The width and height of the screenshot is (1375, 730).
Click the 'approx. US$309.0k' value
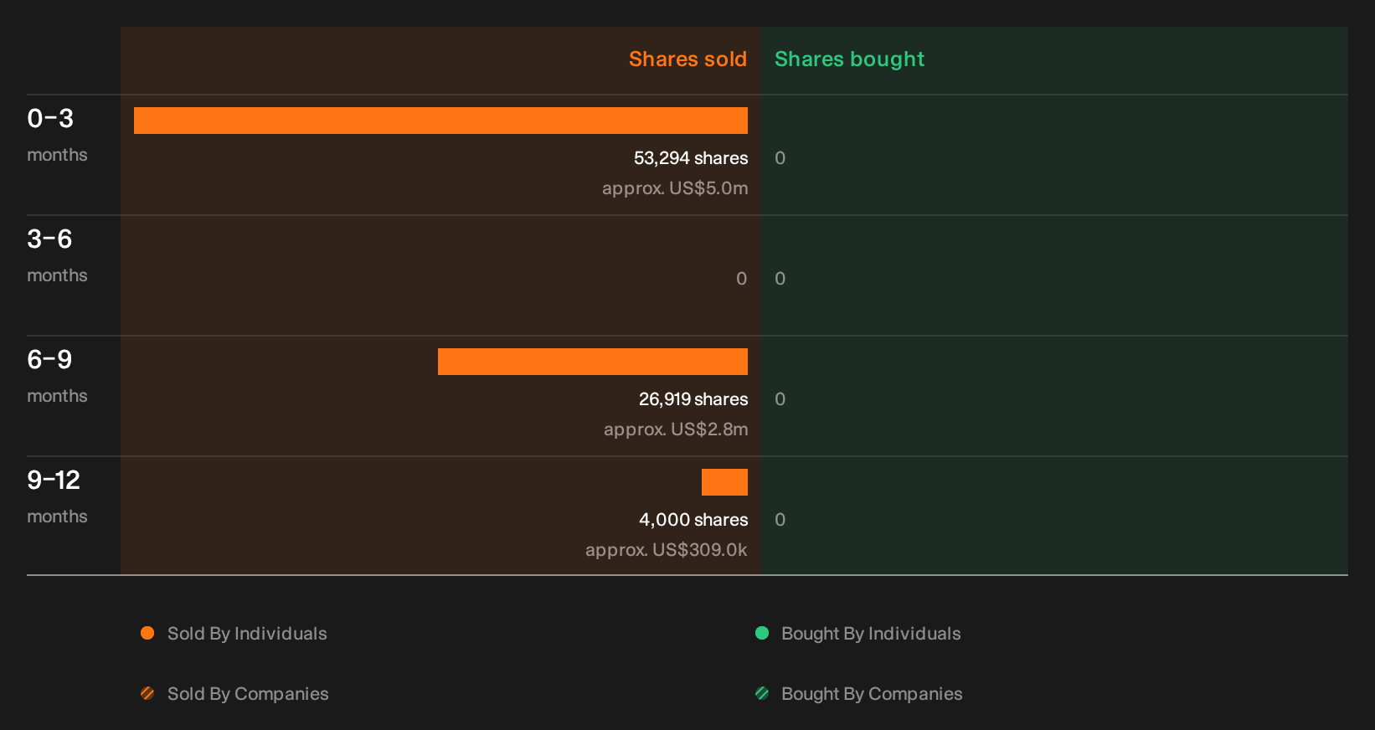667,550
